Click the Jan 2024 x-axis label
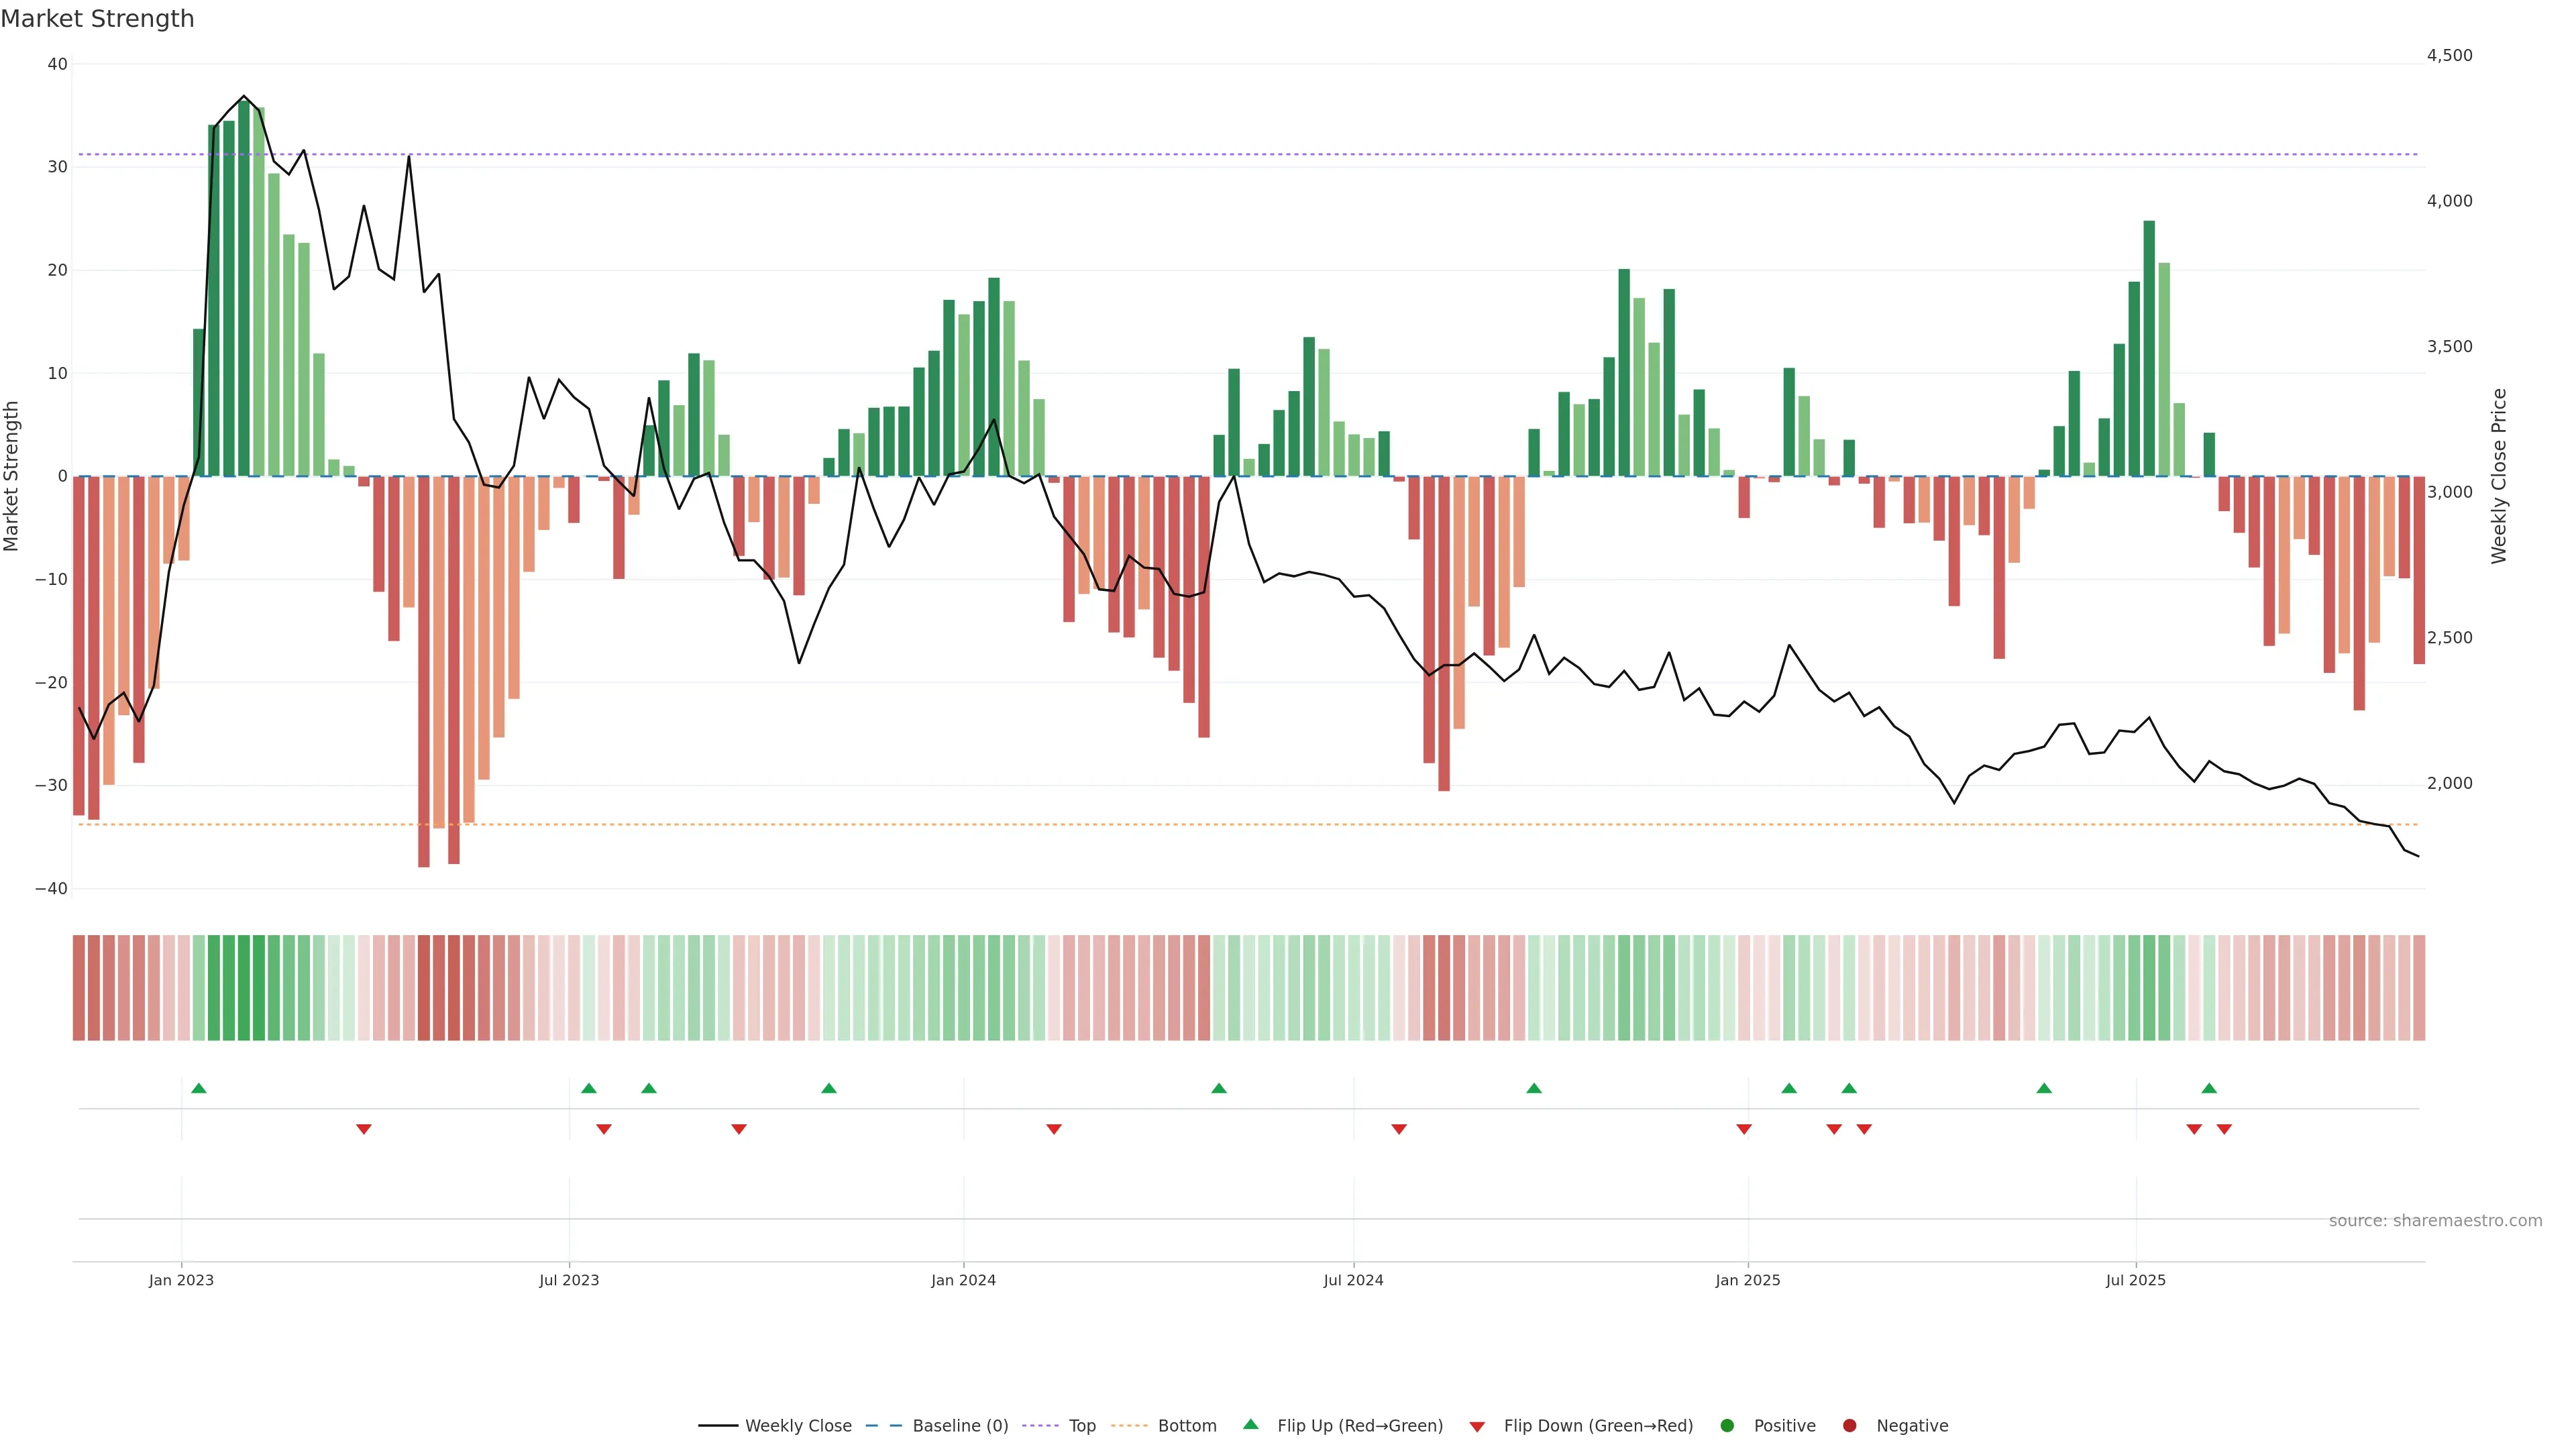The height and width of the screenshot is (1449, 2576). tap(963, 1280)
